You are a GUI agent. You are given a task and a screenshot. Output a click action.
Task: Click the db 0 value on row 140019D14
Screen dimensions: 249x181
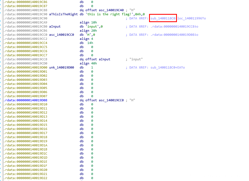92,121
